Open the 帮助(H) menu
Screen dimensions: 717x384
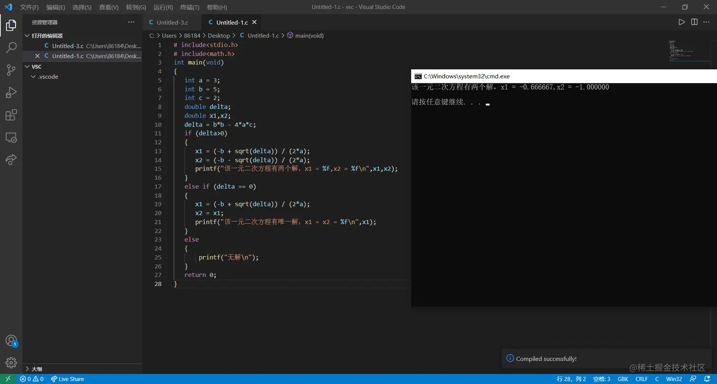pos(217,7)
